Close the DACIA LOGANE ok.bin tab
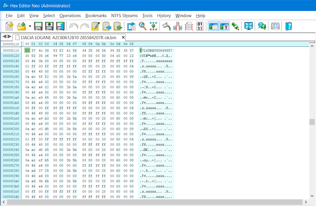The width and height of the screenshot is (316, 206). (123, 37)
